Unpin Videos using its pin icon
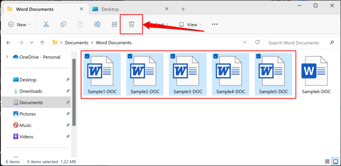This screenshot has width=341, height=166. (x=68, y=137)
